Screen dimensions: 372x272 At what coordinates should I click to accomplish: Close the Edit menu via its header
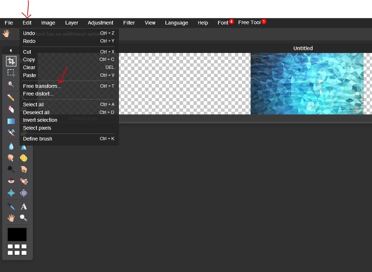[27, 23]
